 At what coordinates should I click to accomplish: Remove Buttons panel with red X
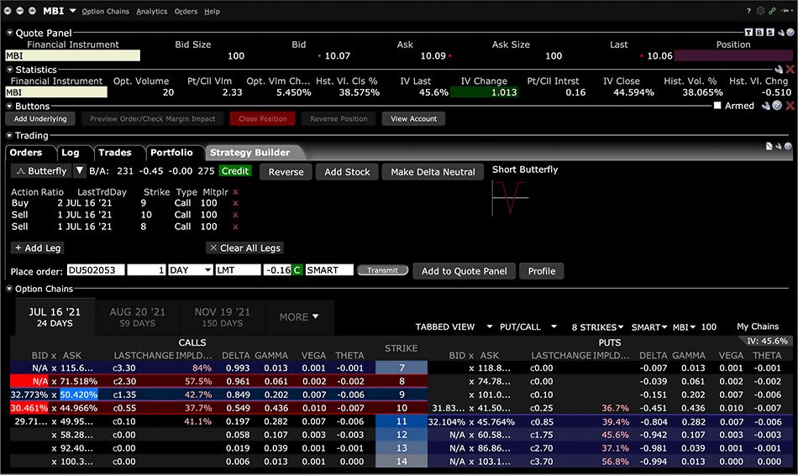pyautogui.click(x=790, y=106)
